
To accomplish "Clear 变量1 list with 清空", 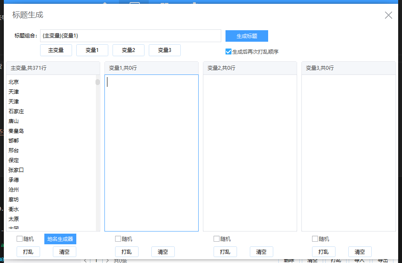I will point(163,252).
